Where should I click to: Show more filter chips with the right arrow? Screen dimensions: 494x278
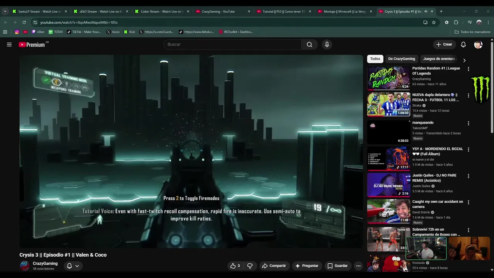click(x=464, y=60)
